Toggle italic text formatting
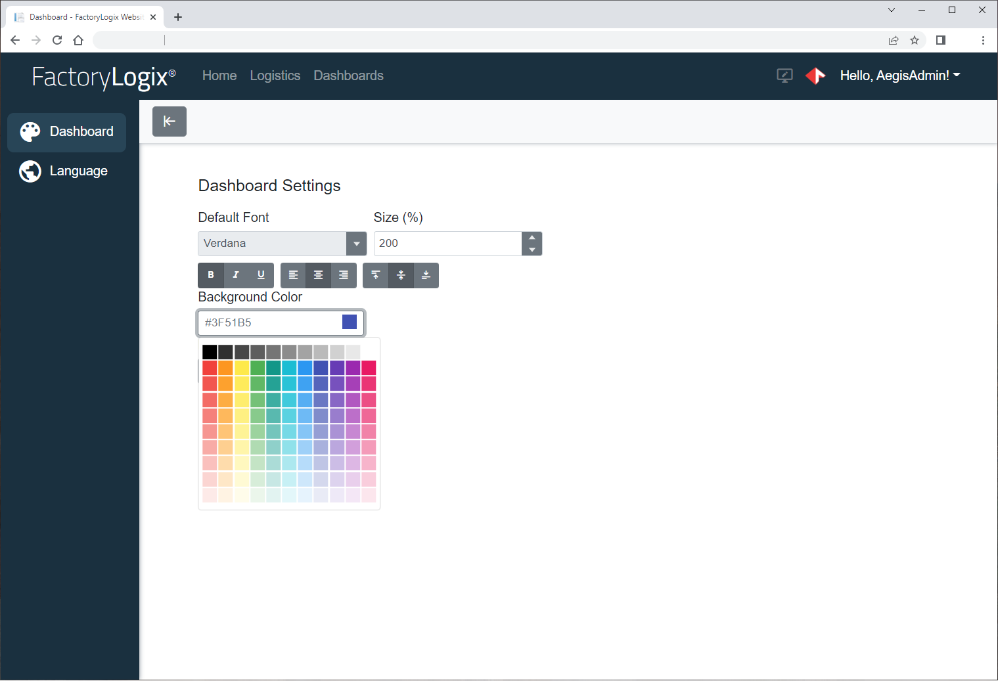Image resolution: width=998 pixels, height=681 pixels. 235,275
